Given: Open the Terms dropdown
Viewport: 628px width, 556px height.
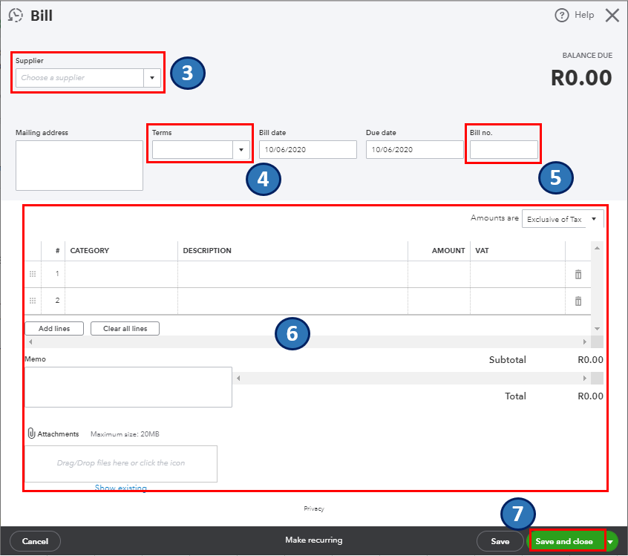Looking at the screenshot, I should [241, 149].
